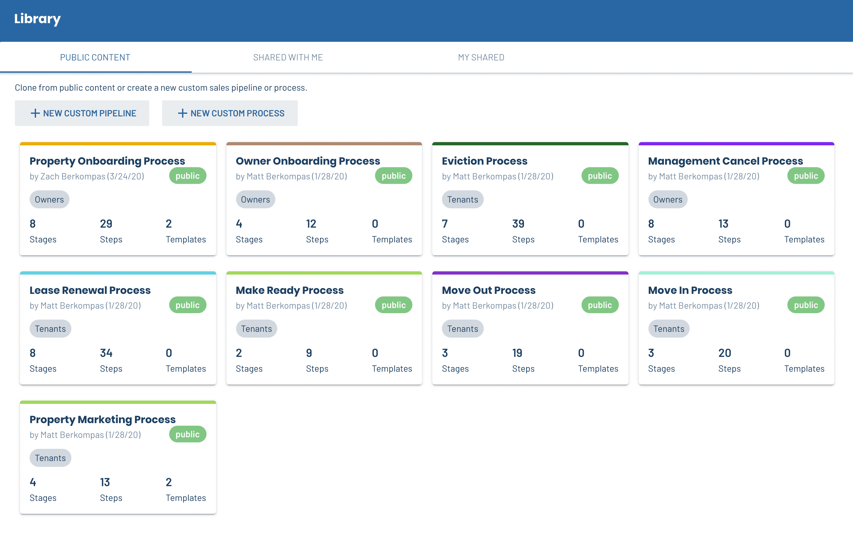Click the Owners tag on Property Onboarding Process

tap(49, 199)
